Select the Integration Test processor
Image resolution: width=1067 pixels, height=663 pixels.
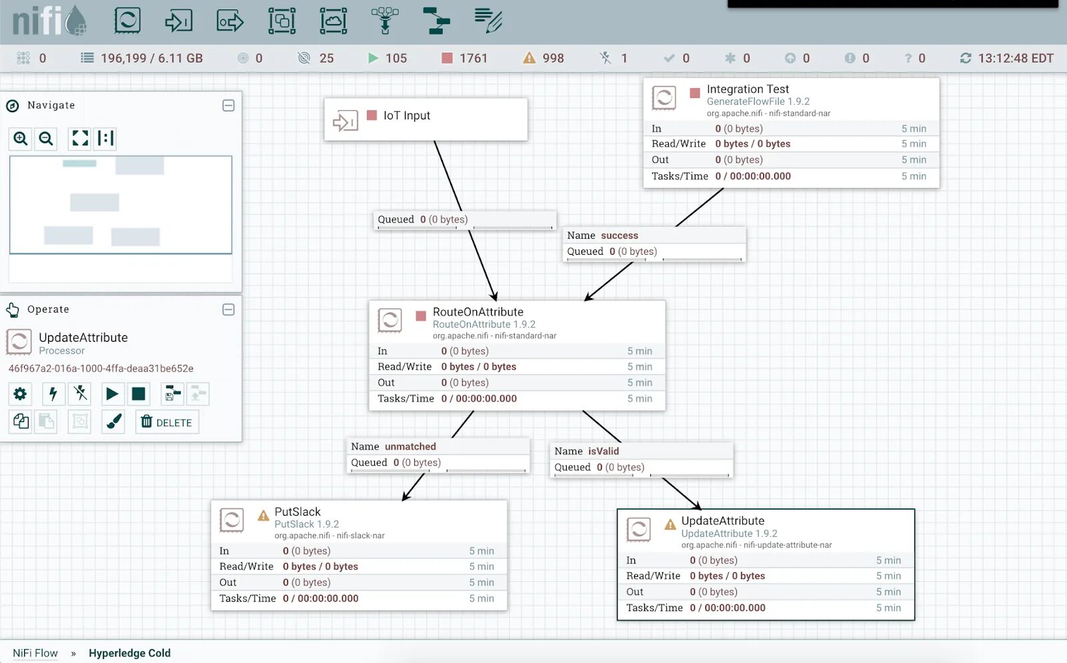click(x=791, y=133)
